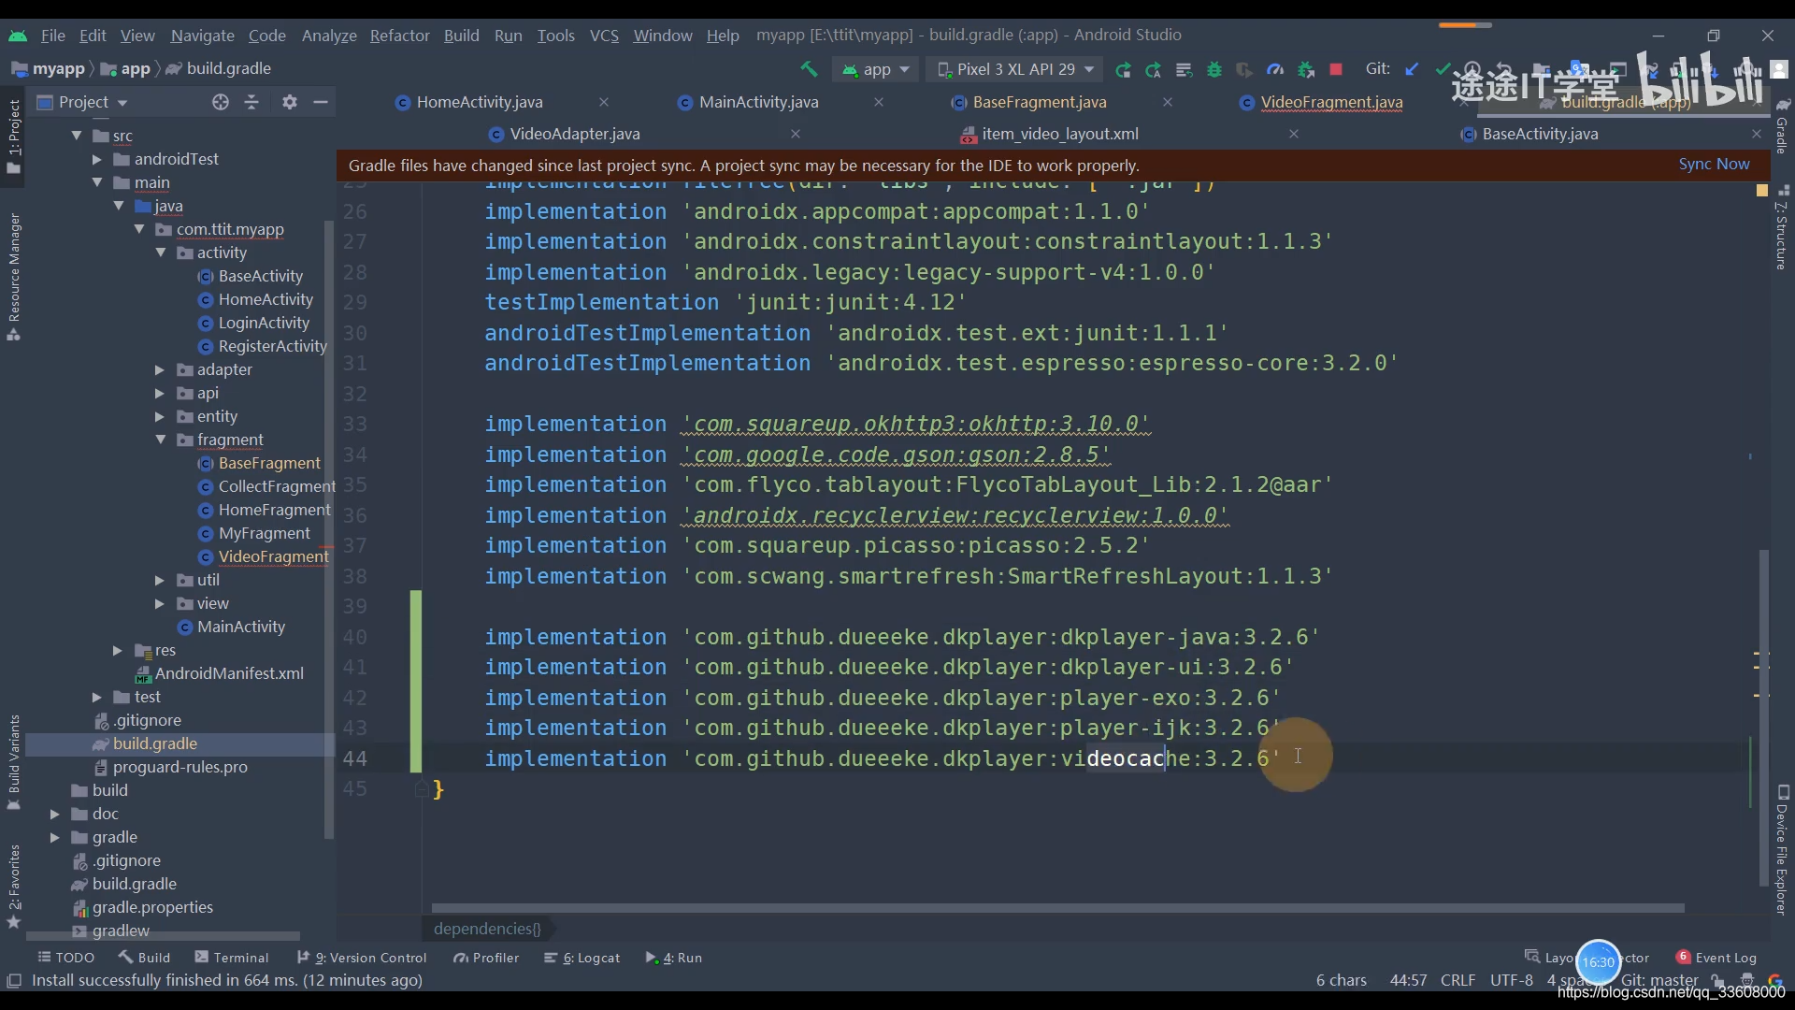Viewport: 1795px width, 1010px height.
Task: Open Project panel settings gear
Action: [x=290, y=102]
